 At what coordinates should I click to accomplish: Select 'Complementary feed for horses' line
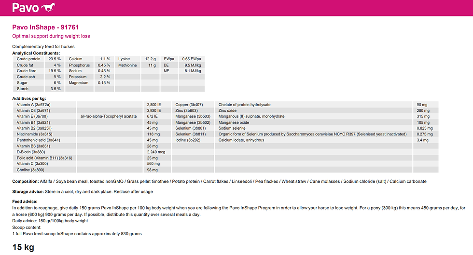coord(43,46)
